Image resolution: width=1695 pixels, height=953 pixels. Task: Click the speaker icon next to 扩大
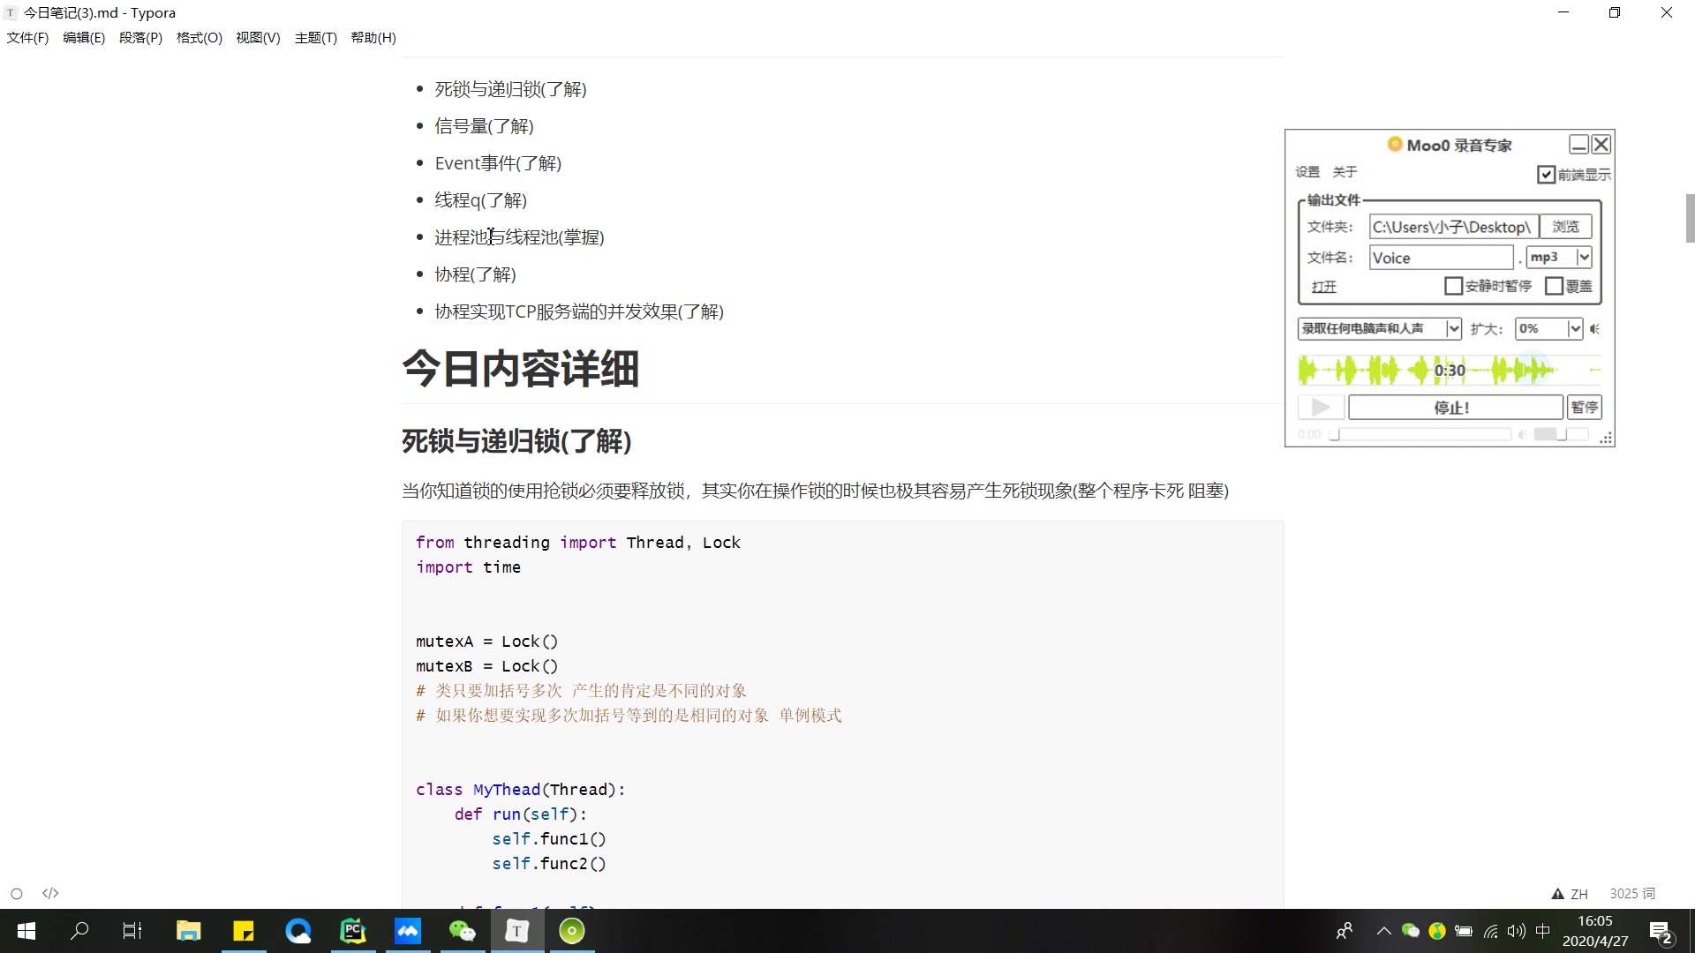pyautogui.click(x=1596, y=328)
